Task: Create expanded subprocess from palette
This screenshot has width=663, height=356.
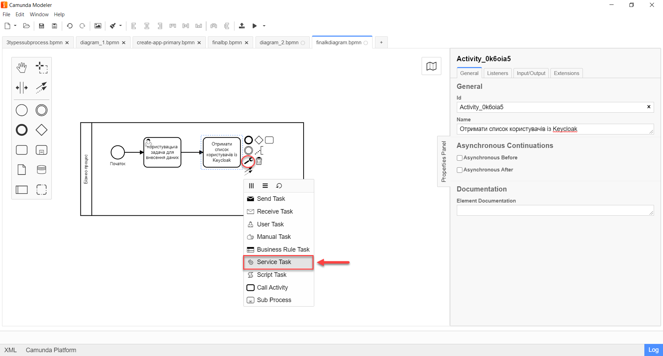Action: [41, 150]
